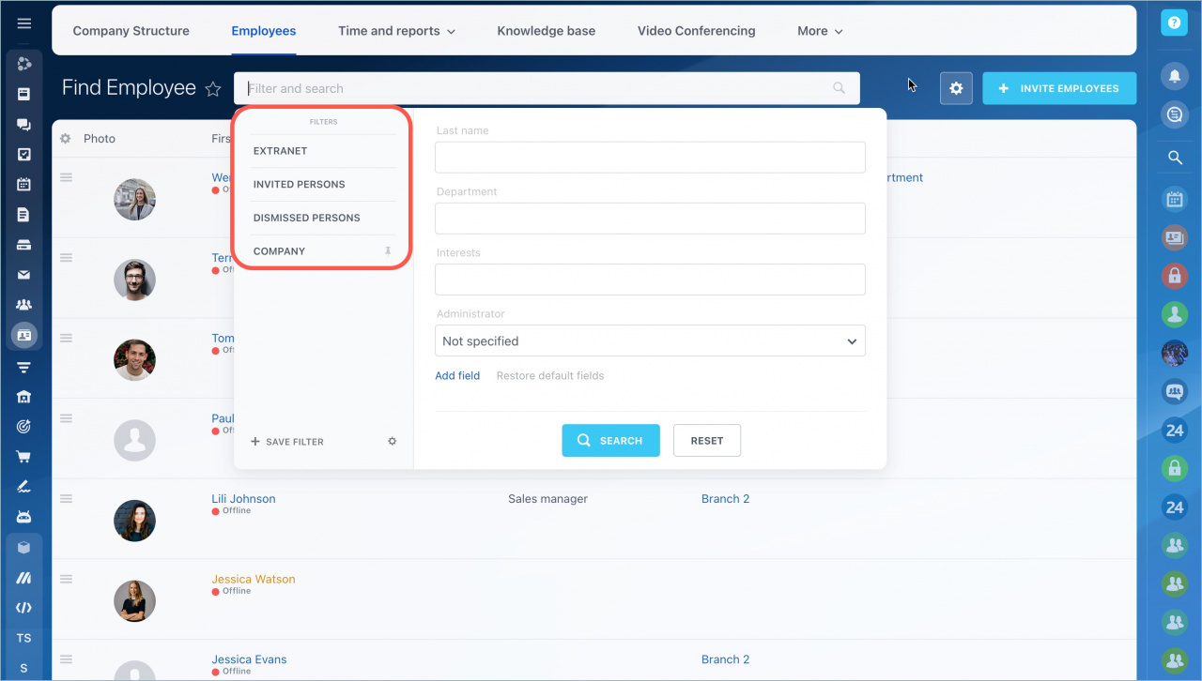The image size is (1202, 681).
Task: Open Calendar icon in left sidebar
Action: click(x=23, y=185)
